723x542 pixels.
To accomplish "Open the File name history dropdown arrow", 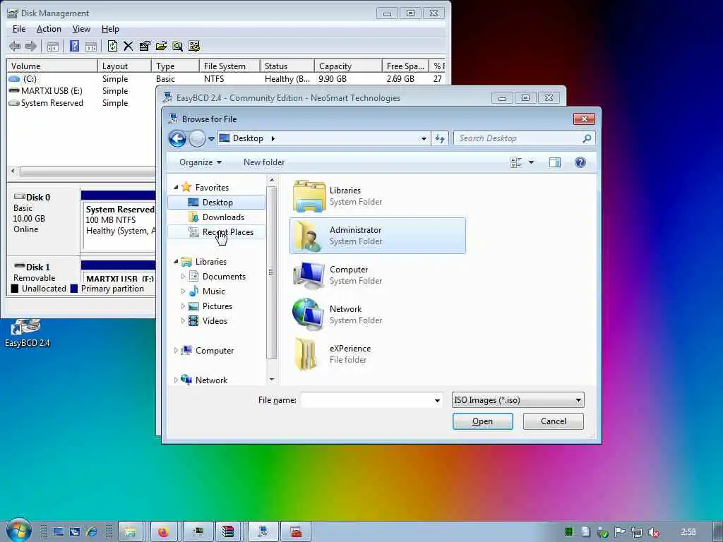I will point(436,401).
